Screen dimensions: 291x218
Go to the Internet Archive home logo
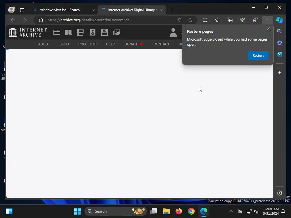pos(28,32)
